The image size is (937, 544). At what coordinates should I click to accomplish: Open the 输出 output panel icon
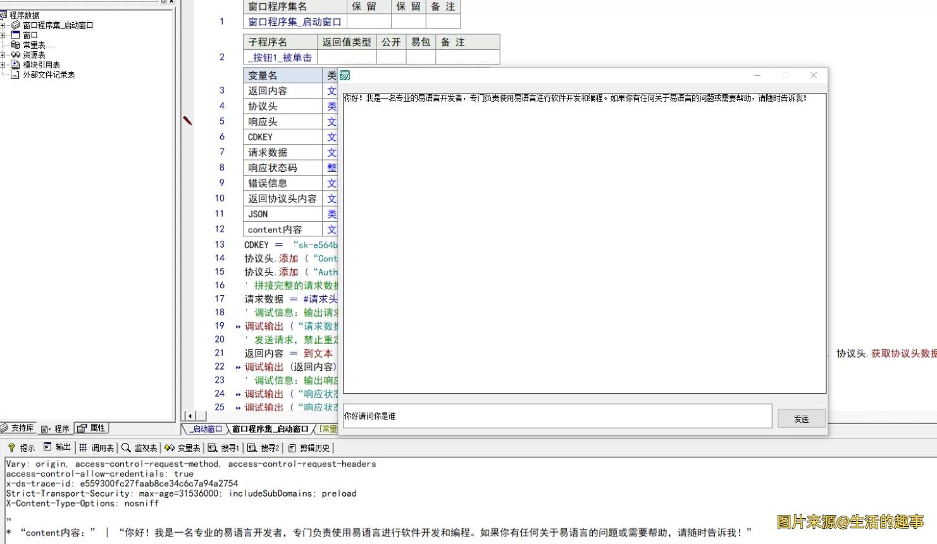[58, 447]
